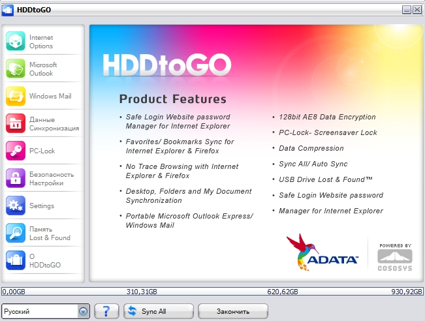The height and width of the screenshot is (321, 425).
Task: Expand the language dropdown arrow
Action: pos(83,311)
